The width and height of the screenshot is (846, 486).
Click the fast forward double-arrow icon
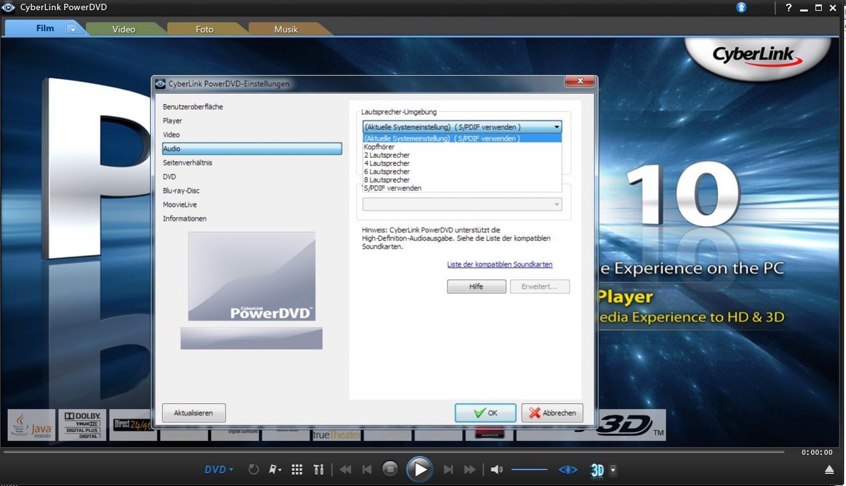click(470, 469)
